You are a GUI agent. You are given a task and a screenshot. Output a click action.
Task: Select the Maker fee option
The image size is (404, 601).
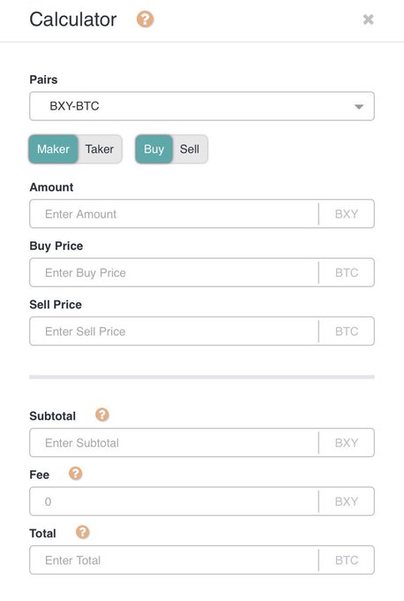point(53,148)
